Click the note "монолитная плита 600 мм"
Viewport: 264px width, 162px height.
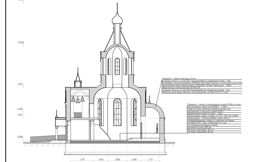pos(199,127)
